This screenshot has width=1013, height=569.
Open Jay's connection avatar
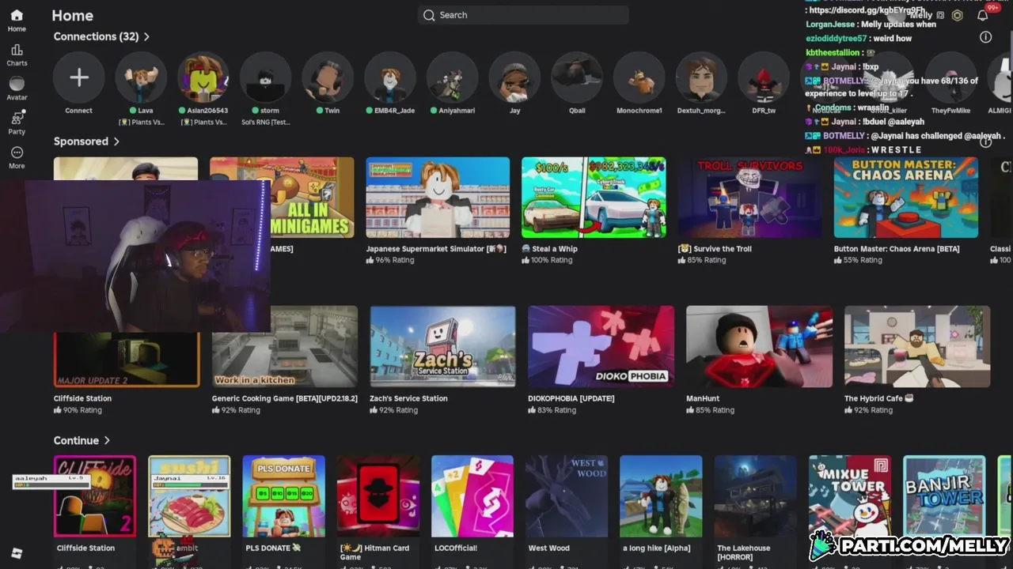coord(514,77)
